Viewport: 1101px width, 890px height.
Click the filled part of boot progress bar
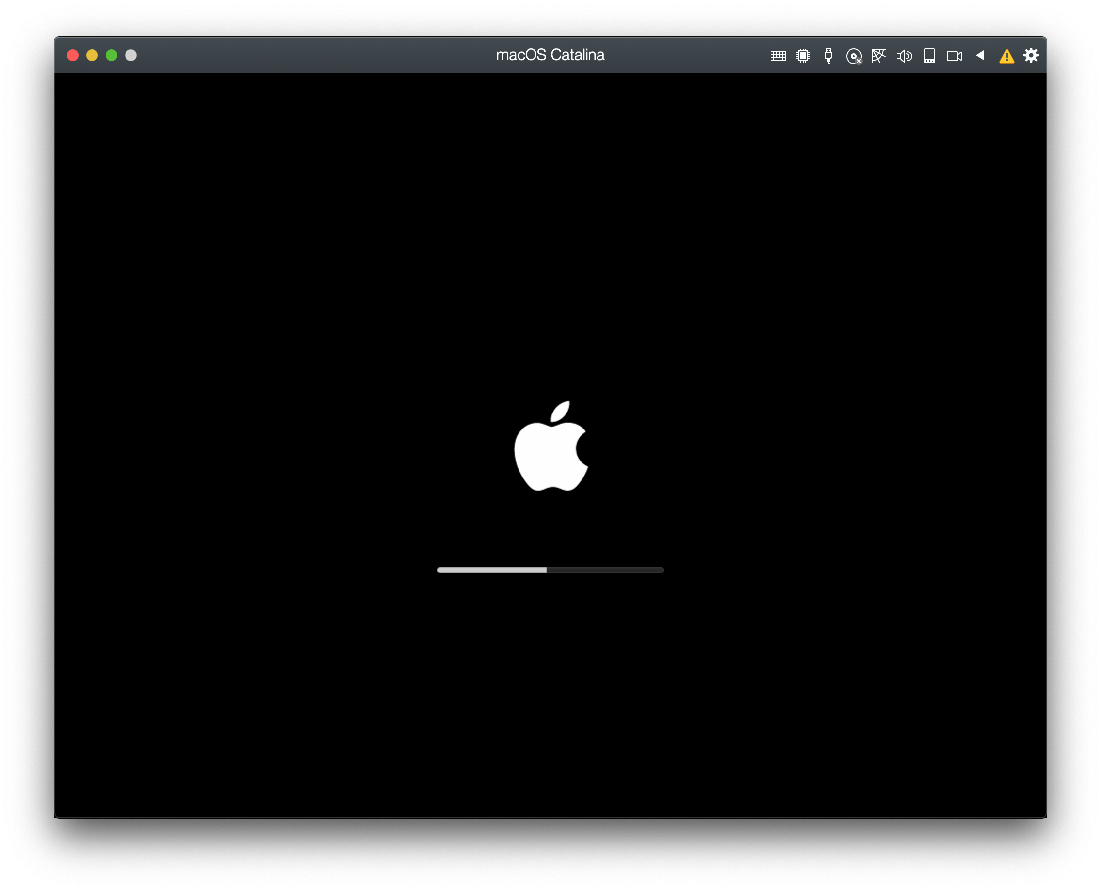coord(491,570)
